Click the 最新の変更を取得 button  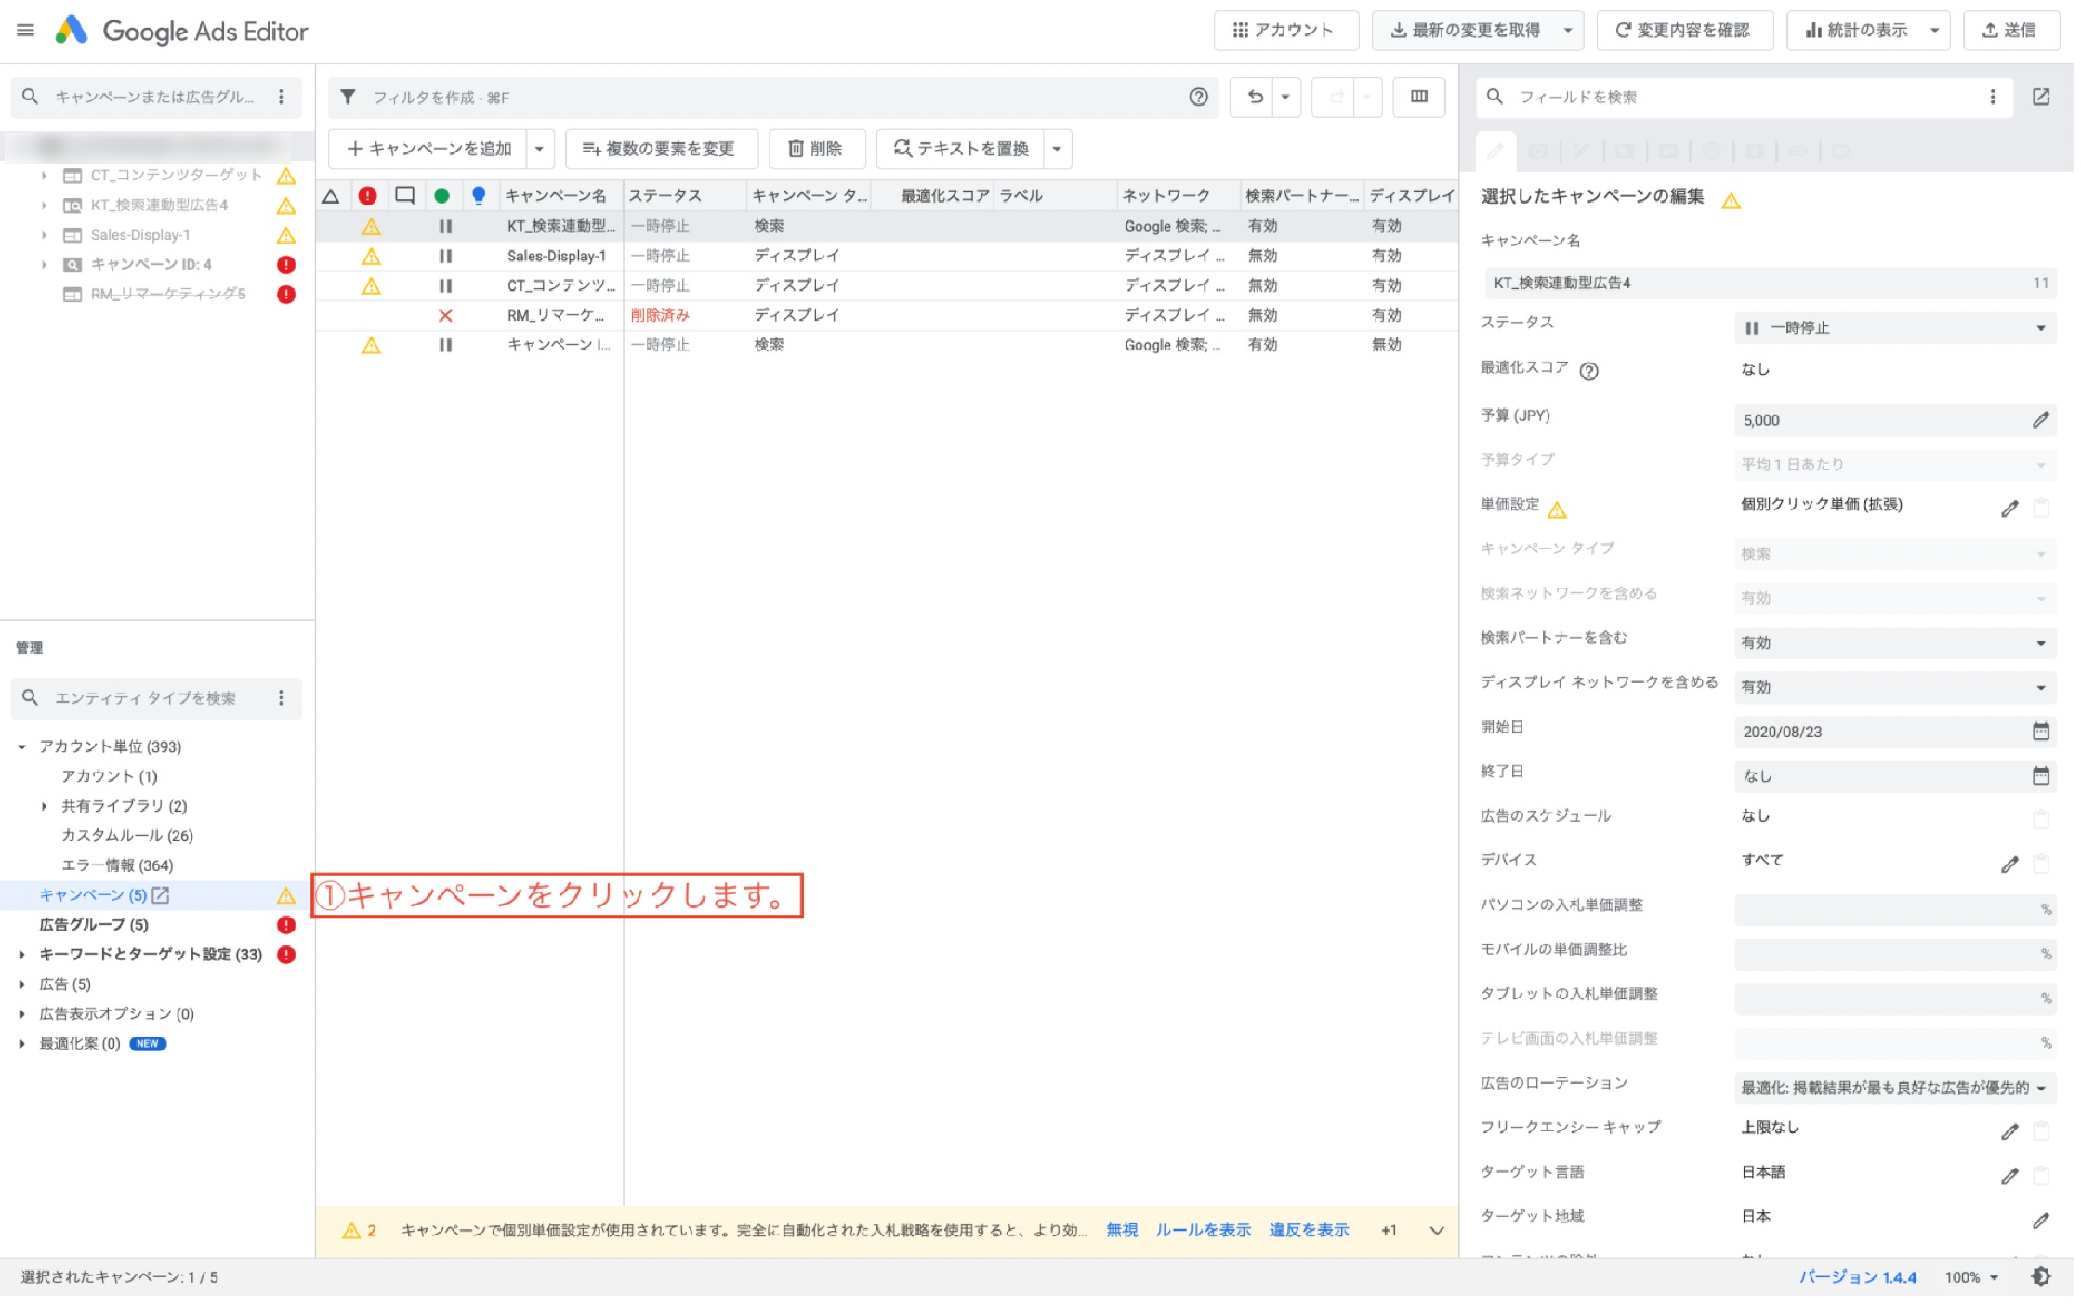coord(1467,30)
